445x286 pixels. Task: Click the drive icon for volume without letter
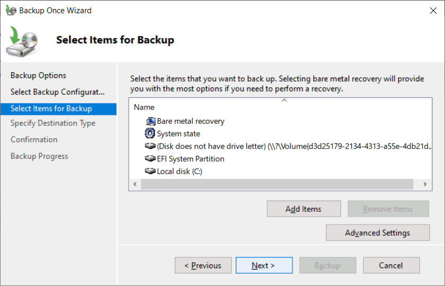coord(150,146)
